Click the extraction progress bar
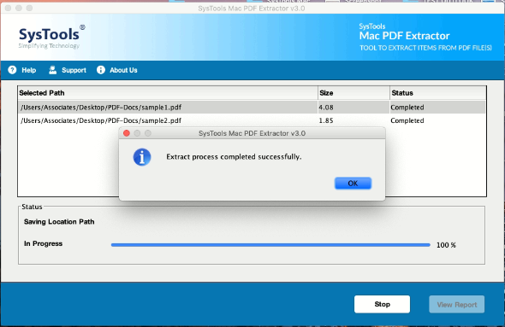Image resolution: width=505 pixels, height=327 pixels. [270, 245]
